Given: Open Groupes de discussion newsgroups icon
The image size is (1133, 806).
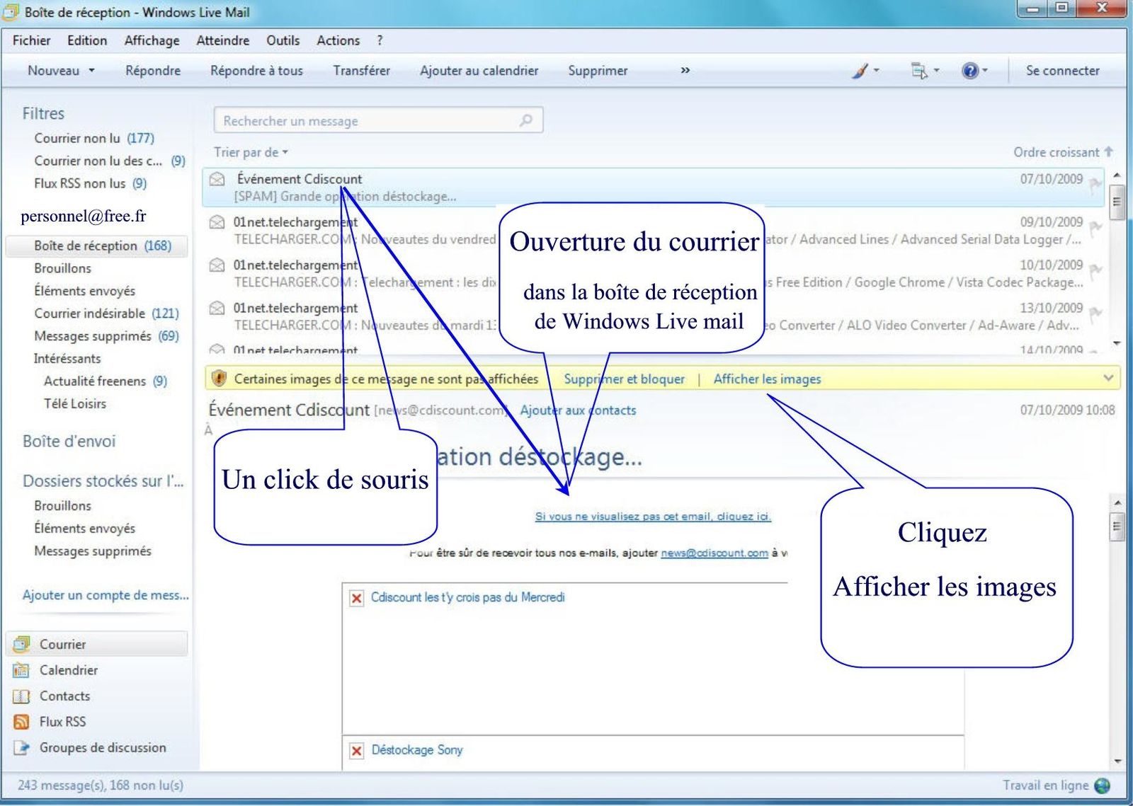Looking at the screenshot, I should [x=22, y=748].
